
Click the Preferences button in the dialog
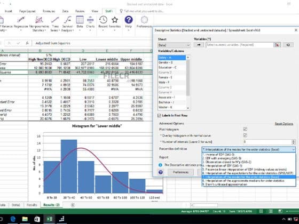(180, 172)
